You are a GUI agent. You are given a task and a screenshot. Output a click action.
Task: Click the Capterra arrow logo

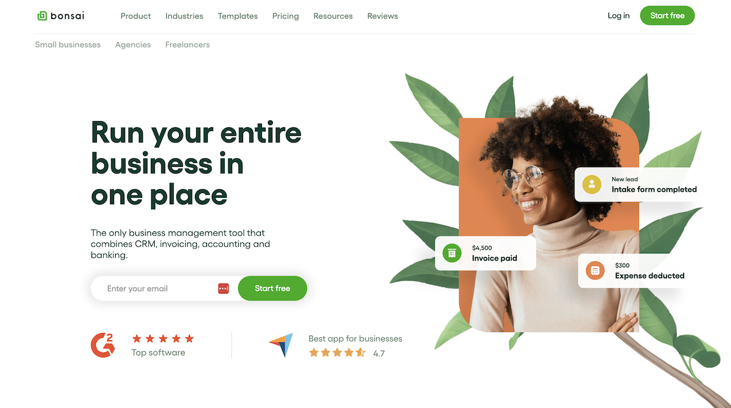[x=281, y=345]
